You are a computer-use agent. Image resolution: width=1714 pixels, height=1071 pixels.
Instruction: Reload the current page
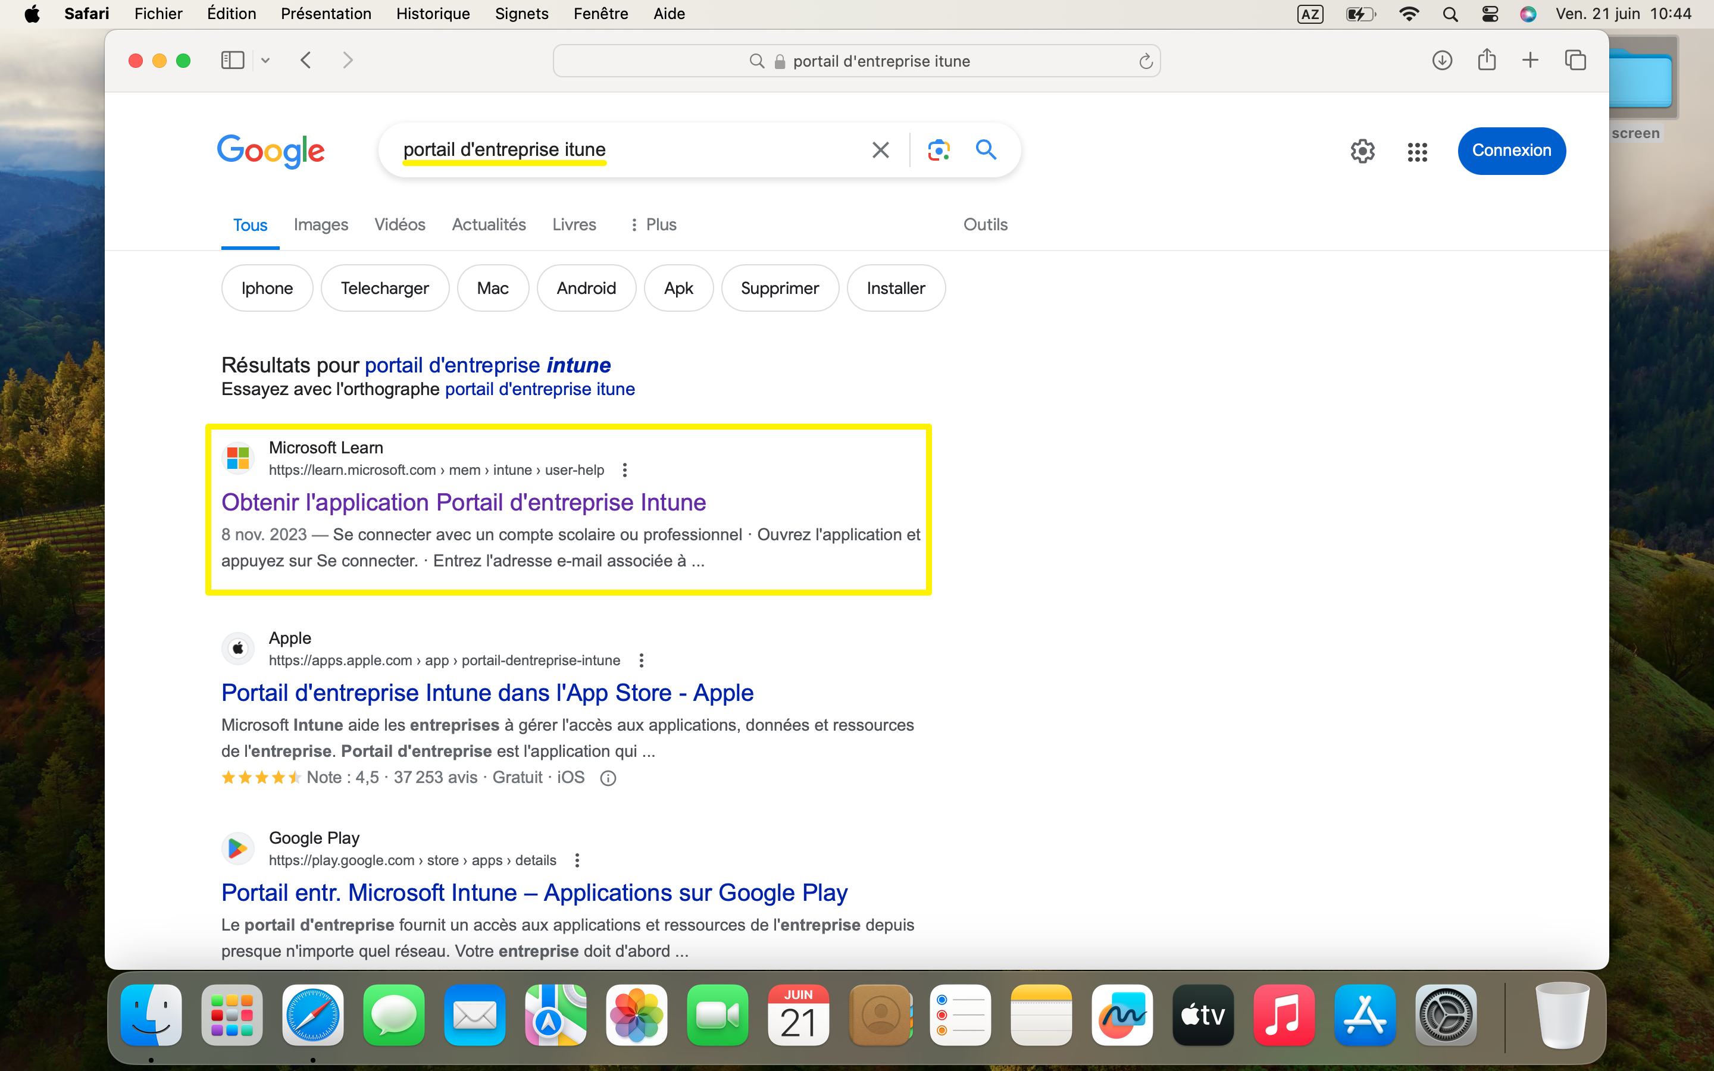pyautogui.click(x=1145, y=62)
